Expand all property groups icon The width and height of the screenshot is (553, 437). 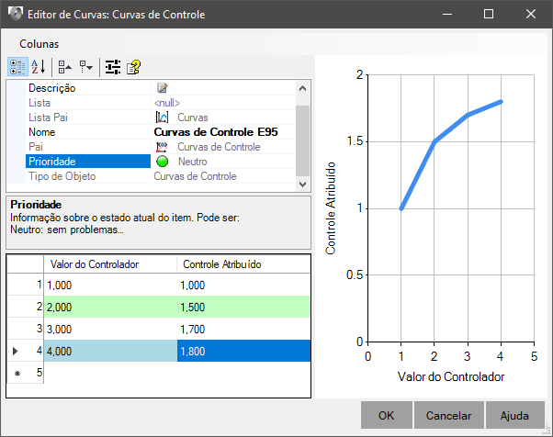pos(85,67)
